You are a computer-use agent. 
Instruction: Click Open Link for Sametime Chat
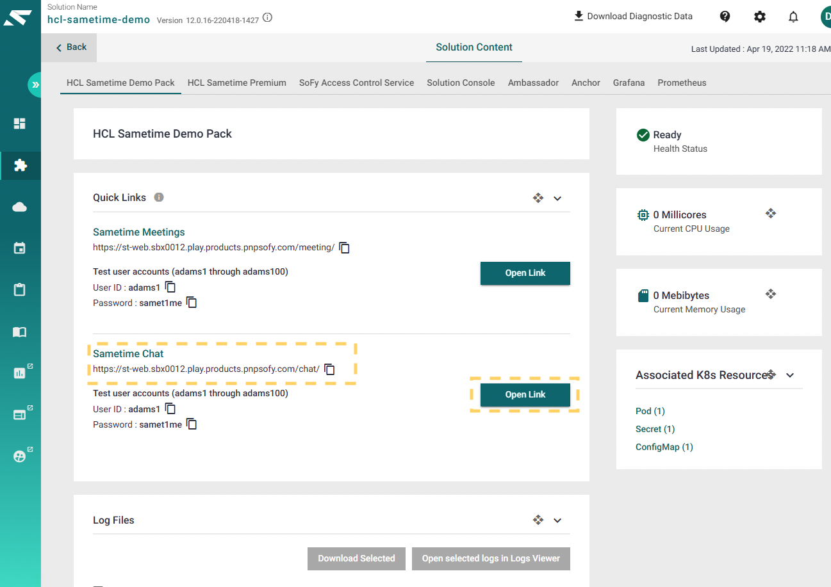pos(525,395)
